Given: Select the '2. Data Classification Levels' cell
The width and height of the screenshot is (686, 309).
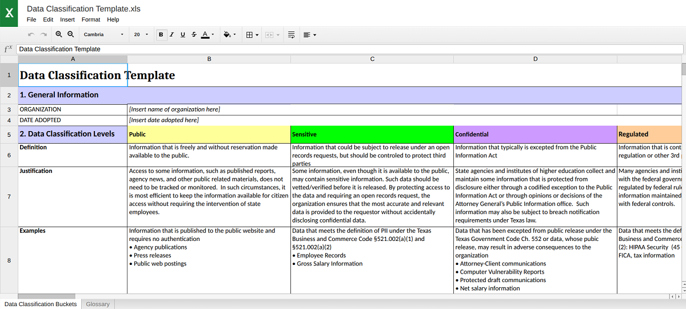Looking at the screenshot, I should tap(73, 134).
